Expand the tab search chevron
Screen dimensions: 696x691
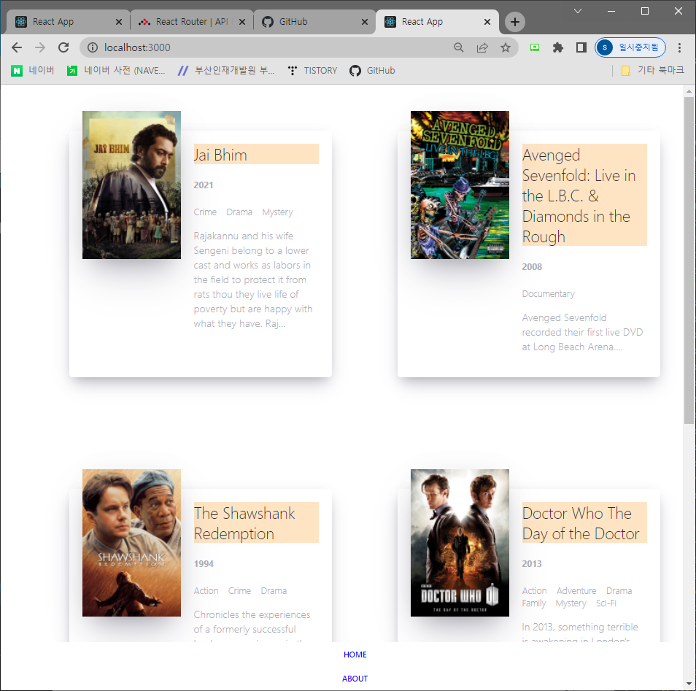tap(578, 11)
